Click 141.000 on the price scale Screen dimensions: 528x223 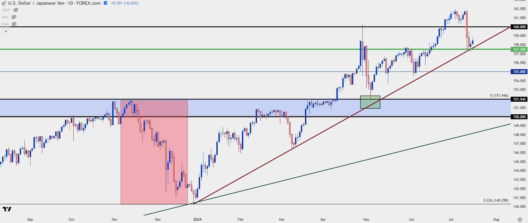519,198
